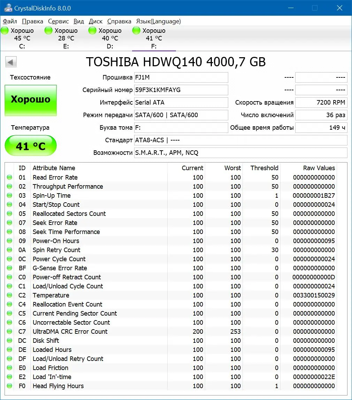The width and height of the screenshot is (352, 400).
Task: Click the CrystalDiskInfo app icon in the title bar
Action: [8, 8]
